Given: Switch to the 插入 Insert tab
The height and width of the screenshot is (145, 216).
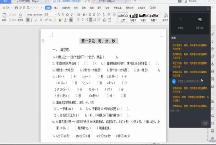Looking at the screenshot, I should tap(56, 8).
